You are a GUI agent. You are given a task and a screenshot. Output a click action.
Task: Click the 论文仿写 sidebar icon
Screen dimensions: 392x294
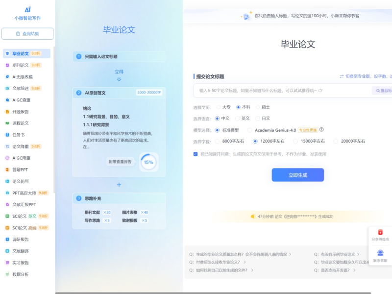(x=7, y=181)
